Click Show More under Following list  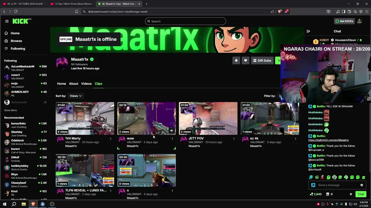10,110
